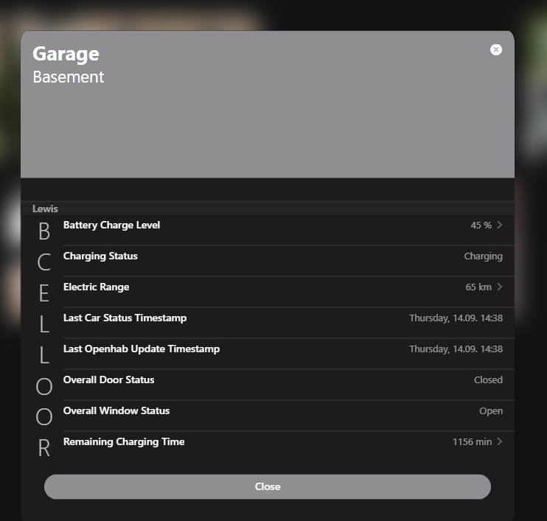Screen dimensions: 547x521
Task: Click the L icon beside Last Openhab Update Timestamp
Action: tap(44, 355)
